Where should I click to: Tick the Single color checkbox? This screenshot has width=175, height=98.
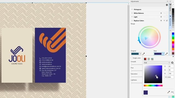tap(132, 58)
